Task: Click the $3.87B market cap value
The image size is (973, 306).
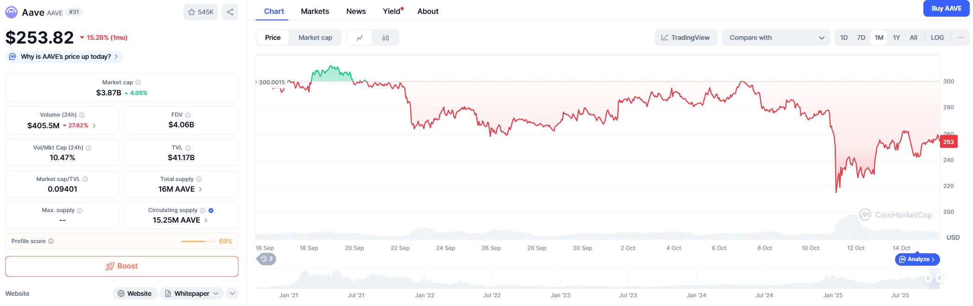Action: (x=109, y=93)
